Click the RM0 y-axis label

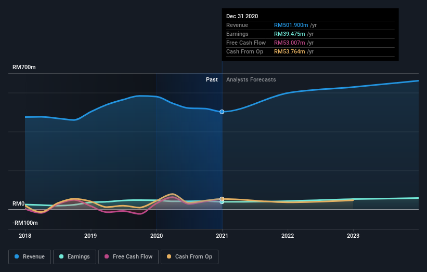tap(19, 204)
